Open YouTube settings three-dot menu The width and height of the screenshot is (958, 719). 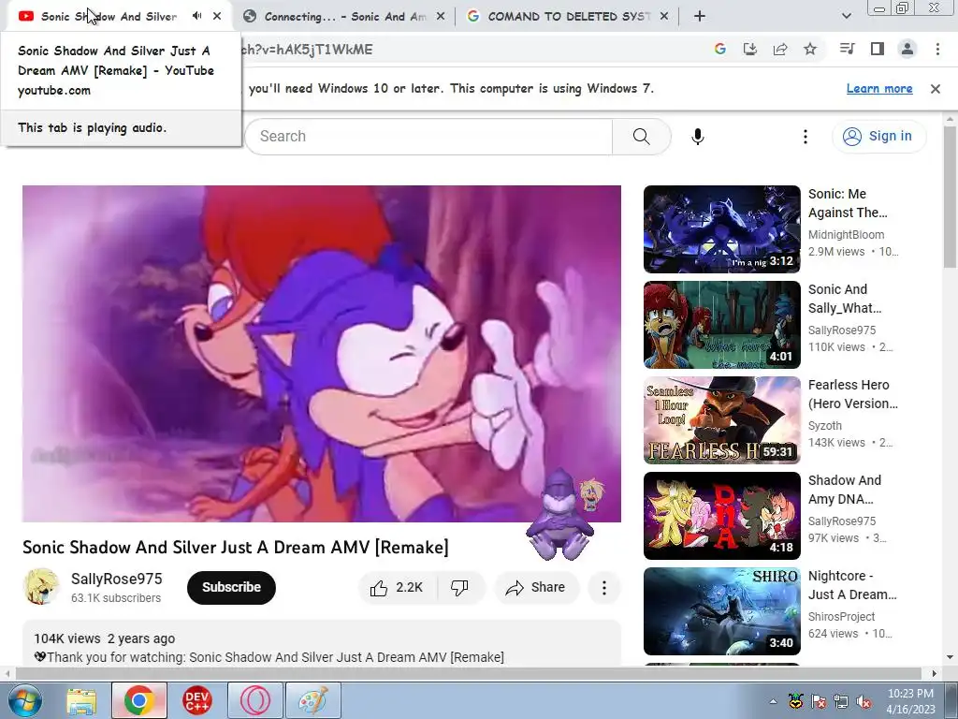pos(806,137)
